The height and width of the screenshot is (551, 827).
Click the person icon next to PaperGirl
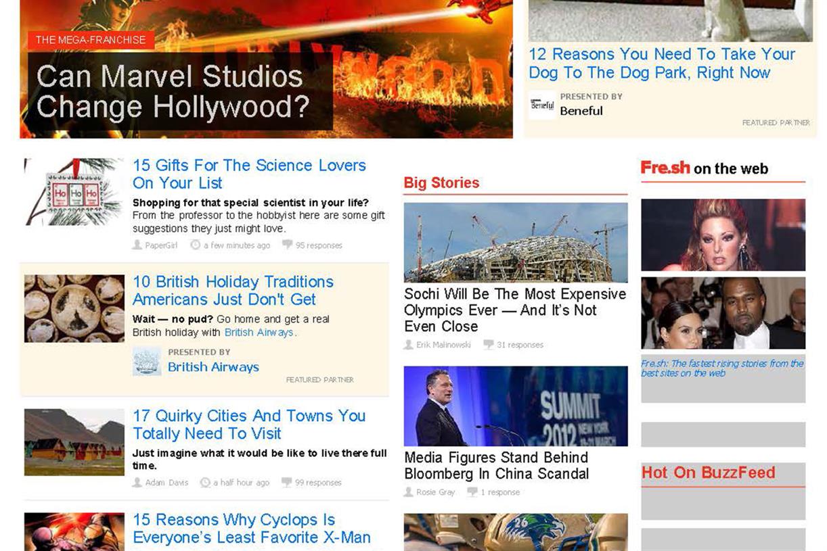pyautogui.click(x=137, y=245)
